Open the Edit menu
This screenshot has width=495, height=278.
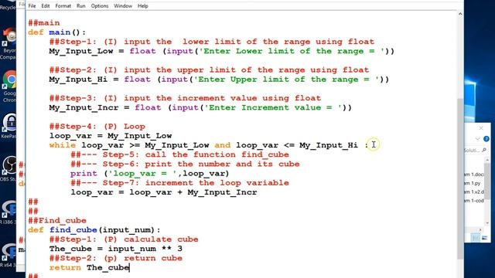point(45,6)
